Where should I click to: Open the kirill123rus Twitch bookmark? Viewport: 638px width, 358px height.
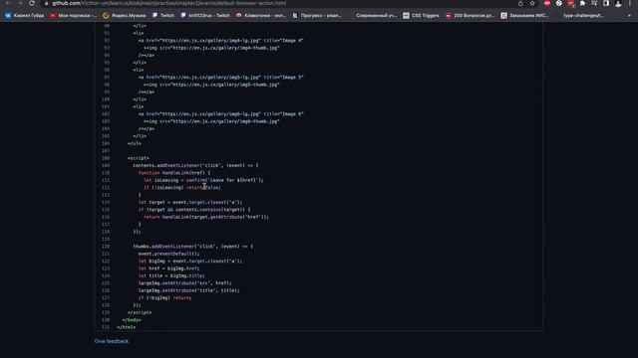pyautogui.click(x=205, y=16)
